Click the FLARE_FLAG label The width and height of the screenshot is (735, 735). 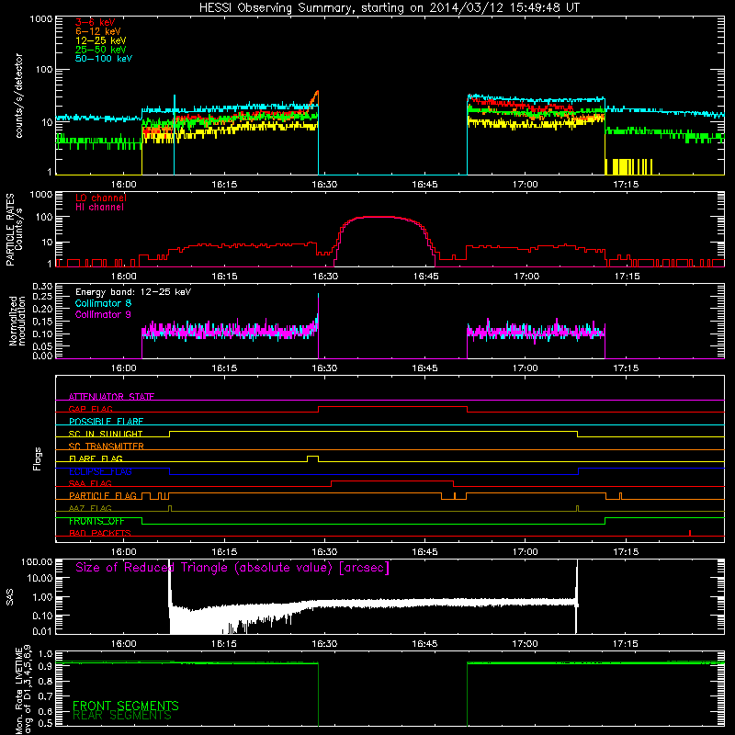[96, 458]
